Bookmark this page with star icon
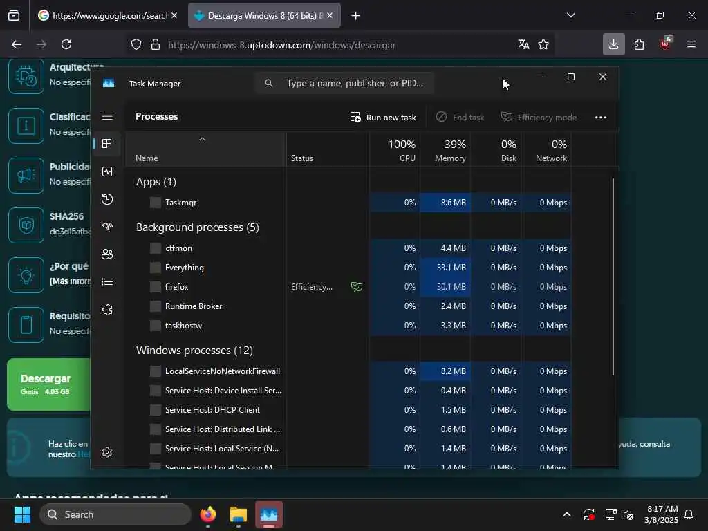The width and height of the screenshot is (708, 531). click(543, 44)
